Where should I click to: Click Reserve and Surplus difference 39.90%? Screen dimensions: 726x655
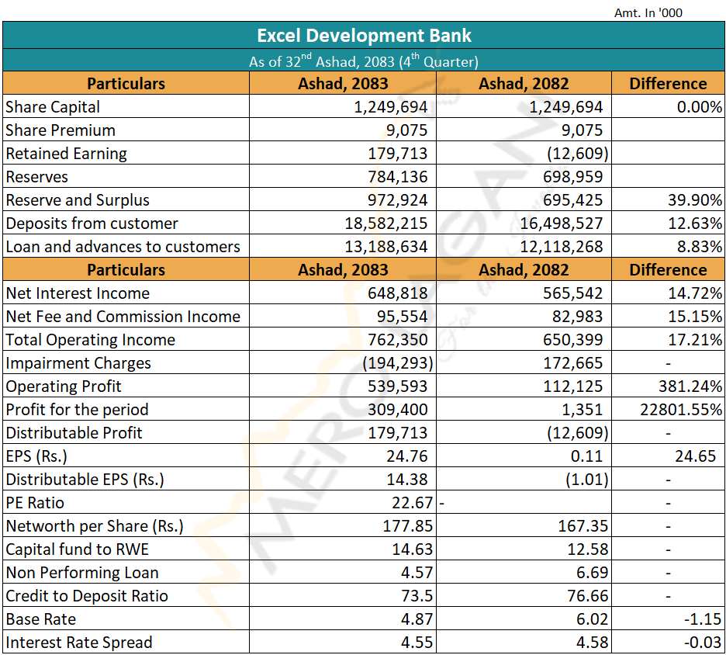[694, 200]
